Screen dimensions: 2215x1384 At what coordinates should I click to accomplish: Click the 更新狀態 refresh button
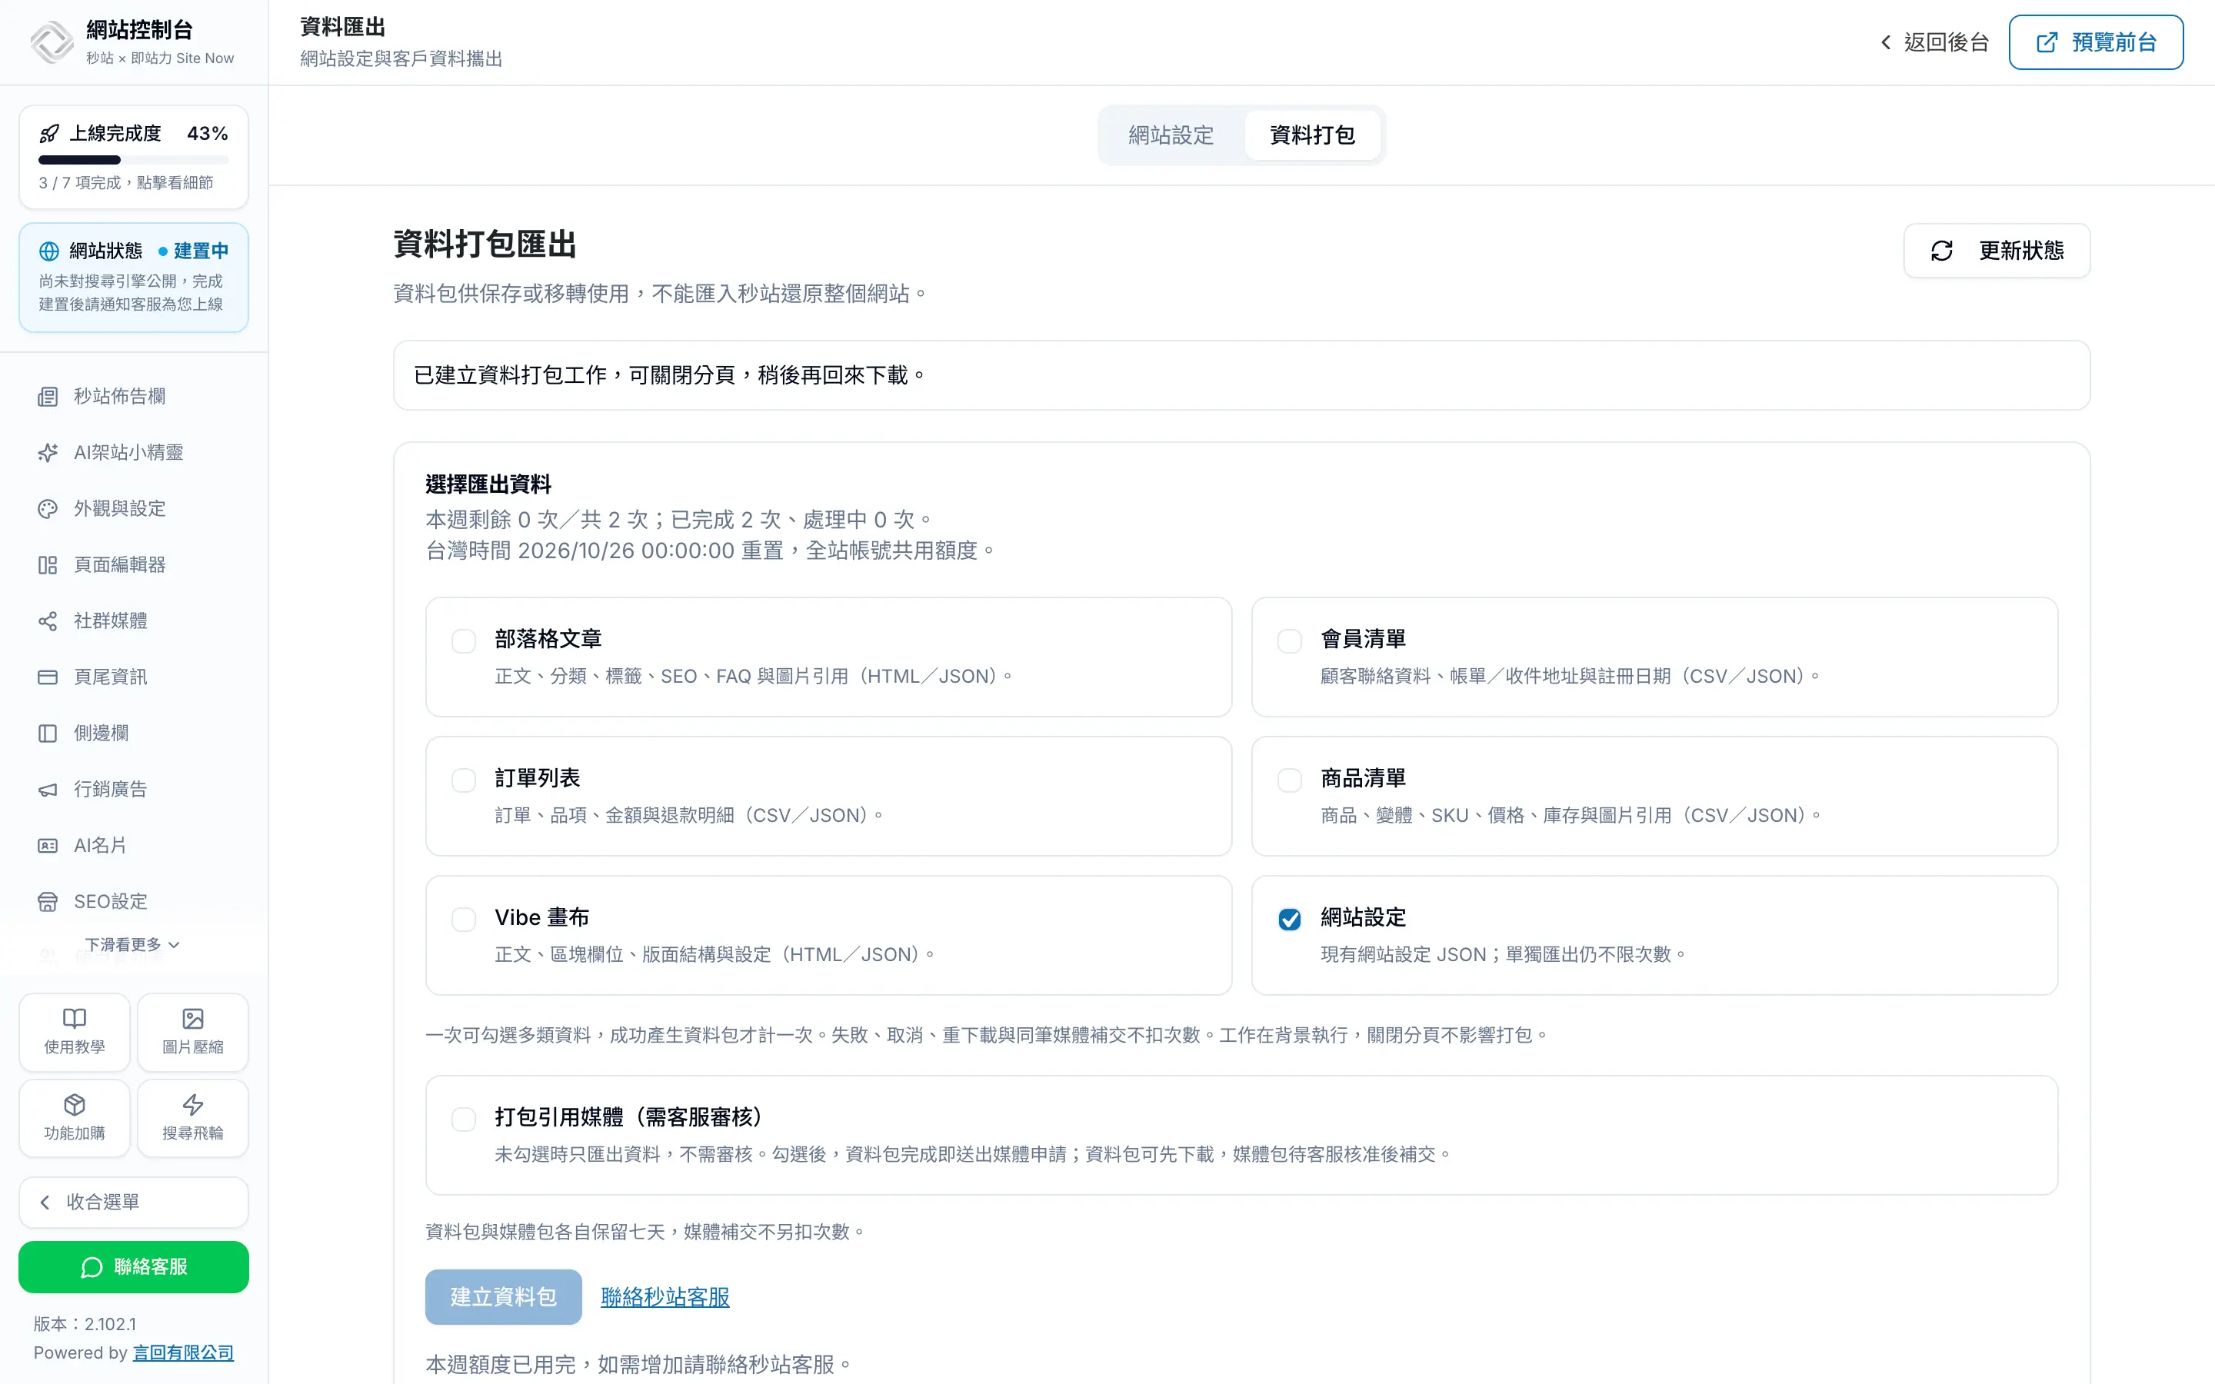1997,251
